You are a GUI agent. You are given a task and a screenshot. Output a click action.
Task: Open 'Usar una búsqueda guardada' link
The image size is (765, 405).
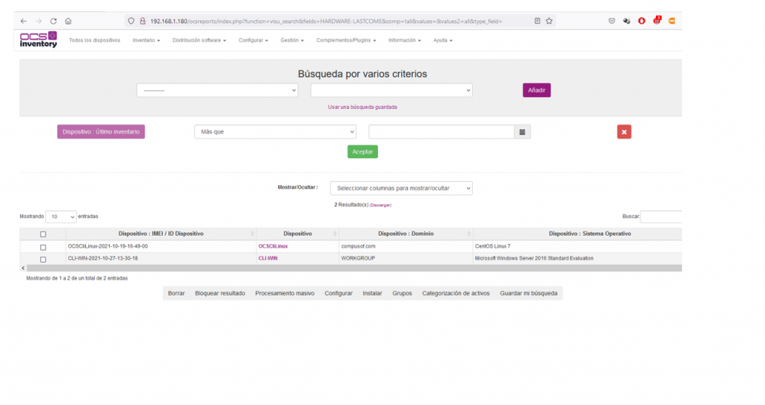tap(362, 107)
